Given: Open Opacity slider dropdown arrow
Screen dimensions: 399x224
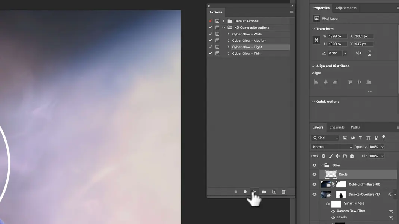Looking at the screenshot, I should click(x=382, y=147).
